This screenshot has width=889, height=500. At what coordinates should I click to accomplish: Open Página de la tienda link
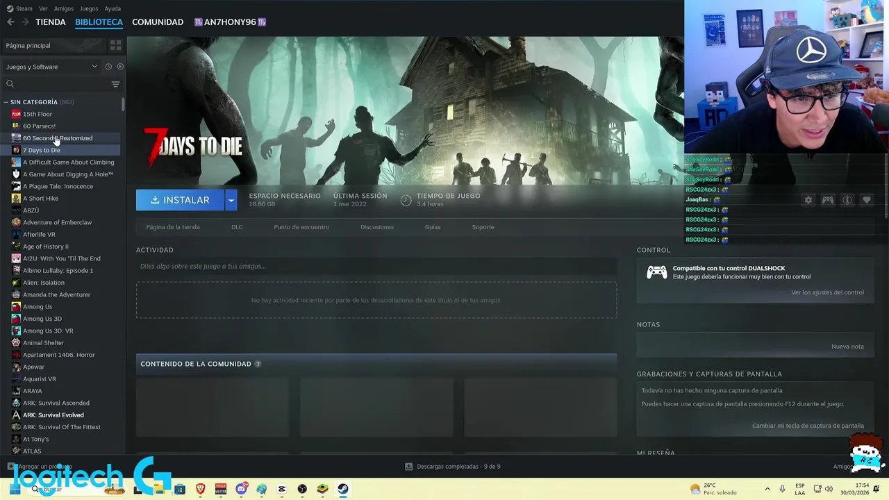click(173, 227)
